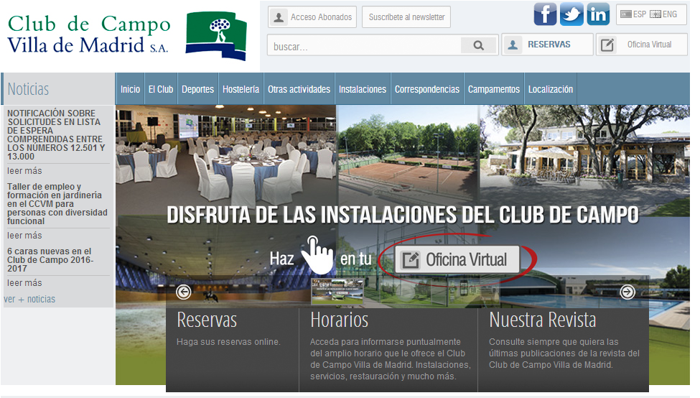Viewport: 700px width, 398px height.
Task: Open the Otras actividades menu
Action: point(299,89)
